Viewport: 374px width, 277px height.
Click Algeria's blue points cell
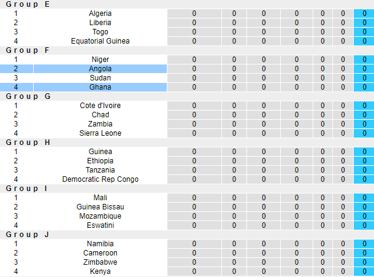pyautogui.click(x=364, y=14)
